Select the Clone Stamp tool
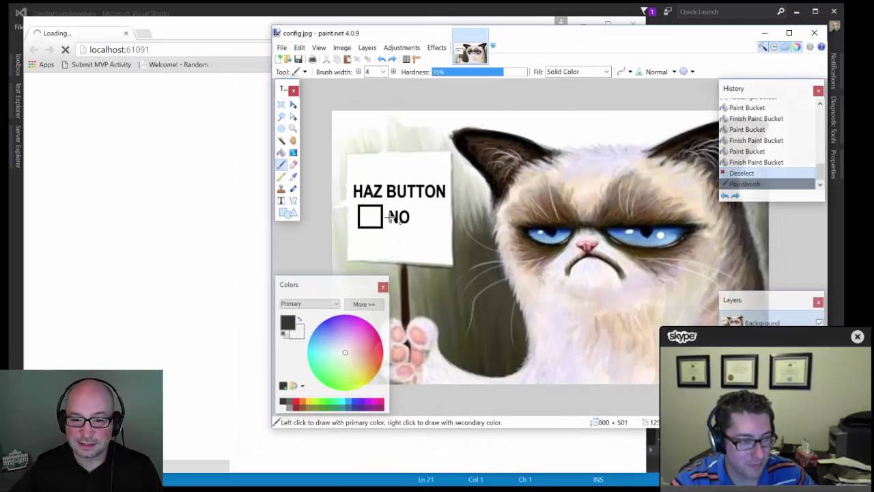 281,189
